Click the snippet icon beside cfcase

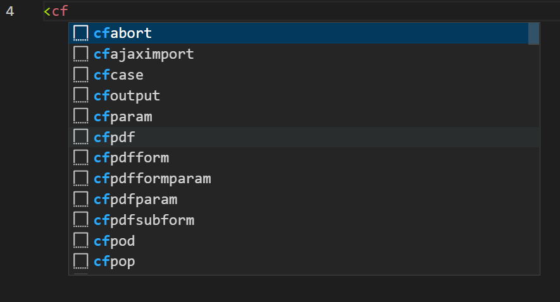tap(80, 75)
